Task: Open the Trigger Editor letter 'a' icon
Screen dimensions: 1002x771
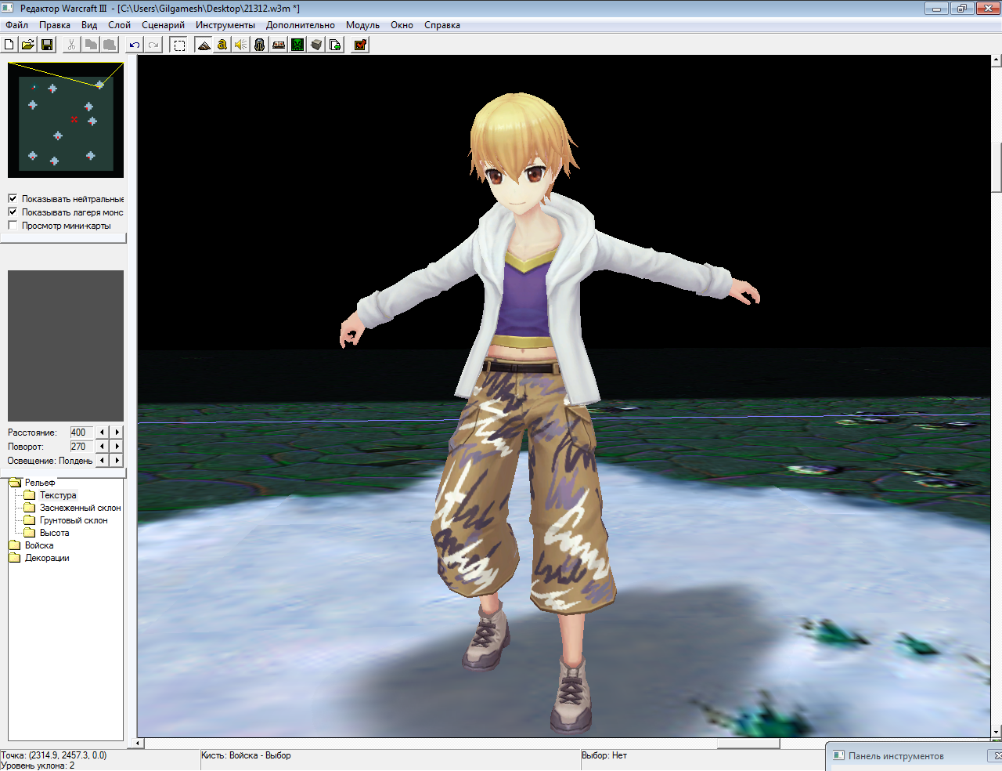Action: [222, 45]
